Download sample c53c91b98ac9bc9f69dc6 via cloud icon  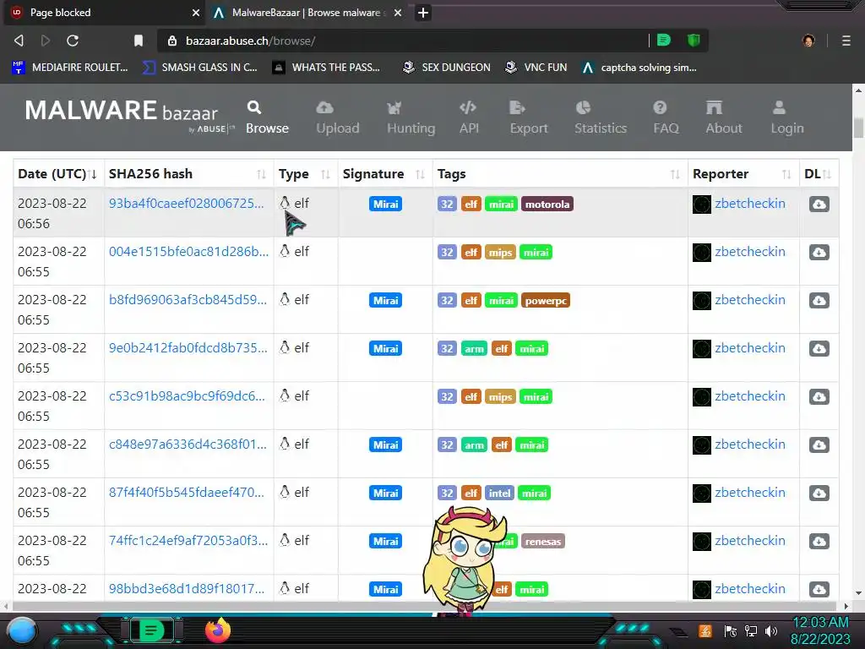pyautogui.click(x=819, y=397)
